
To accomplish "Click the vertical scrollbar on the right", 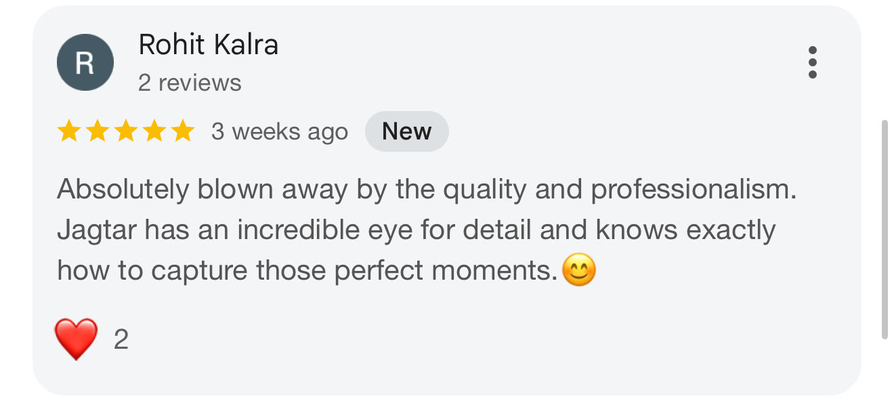I will point(884,229).
